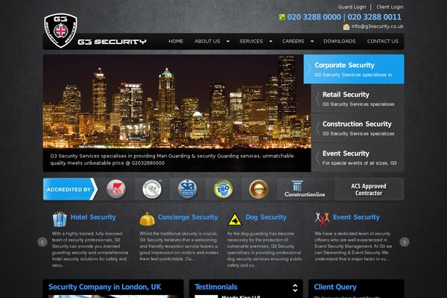This screenshot has height=298, width=447.
Task: Expand the Careers dropdown arrow
Action: click(312, 42)
